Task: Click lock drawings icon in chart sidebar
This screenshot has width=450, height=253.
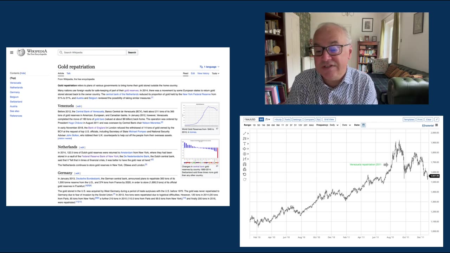Action: pos(245,169)
